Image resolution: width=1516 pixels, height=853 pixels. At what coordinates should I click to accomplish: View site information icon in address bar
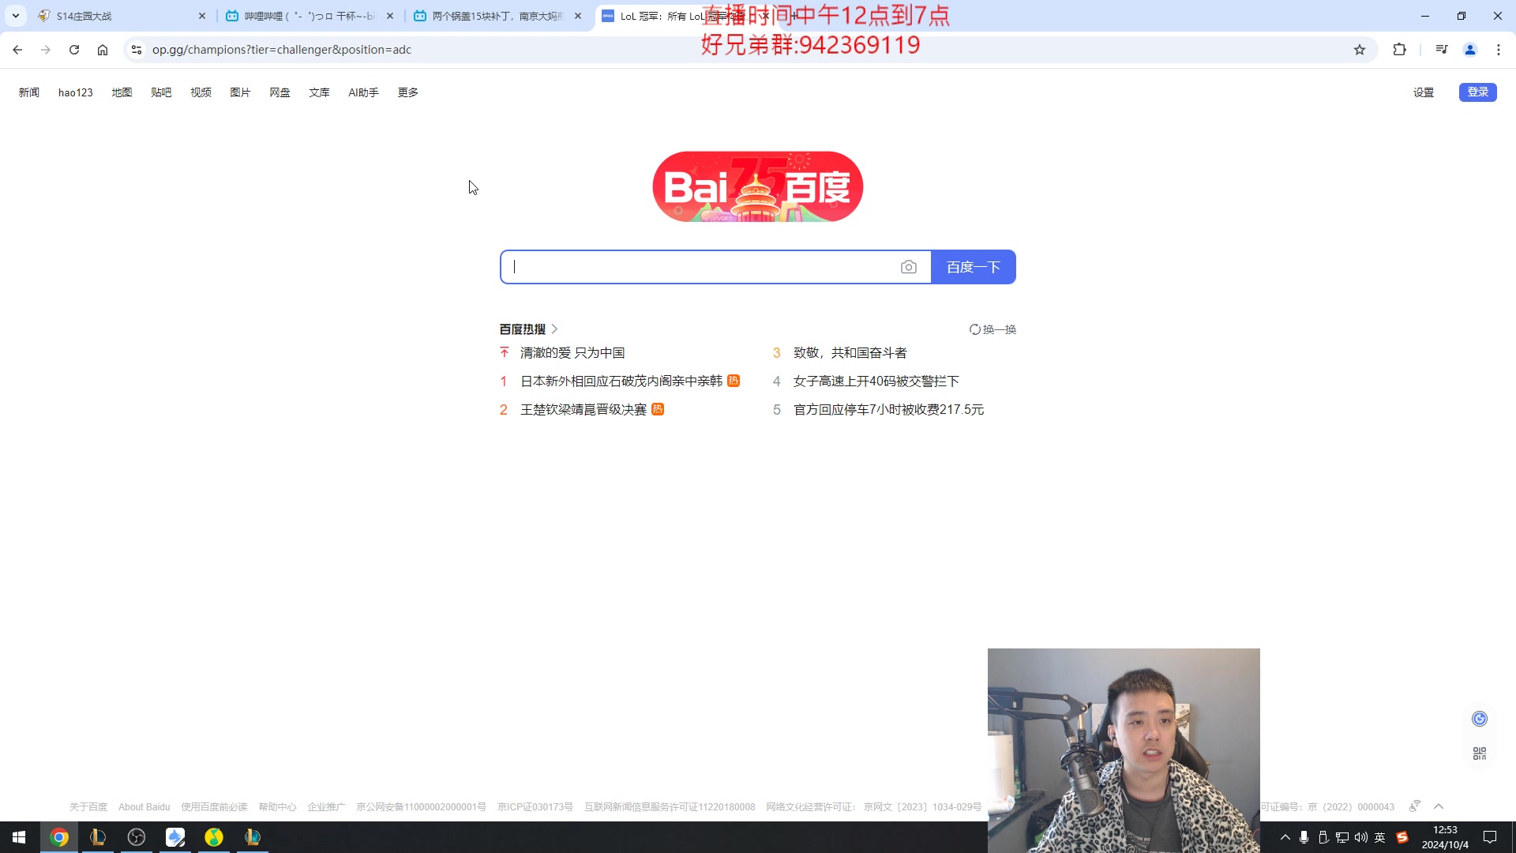click(137, 50)
